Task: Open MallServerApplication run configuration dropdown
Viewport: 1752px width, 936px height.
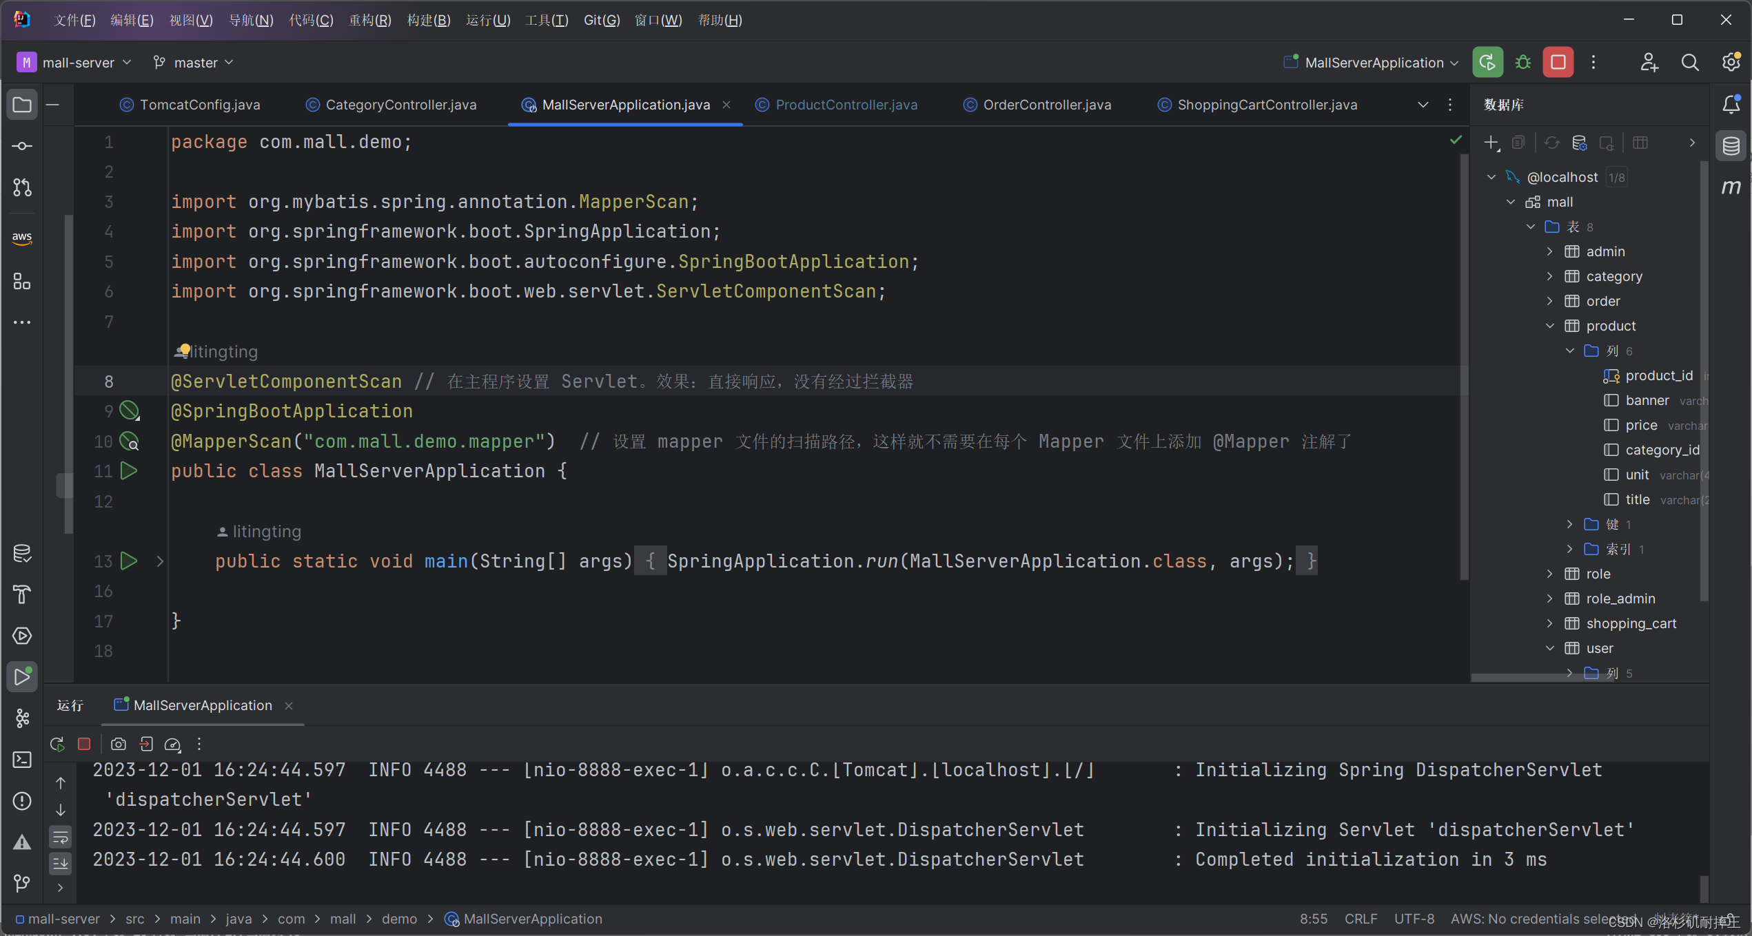Action: (x=1372, y=63)
